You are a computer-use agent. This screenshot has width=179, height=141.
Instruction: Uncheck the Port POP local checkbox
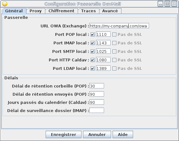tap(92, 35)
